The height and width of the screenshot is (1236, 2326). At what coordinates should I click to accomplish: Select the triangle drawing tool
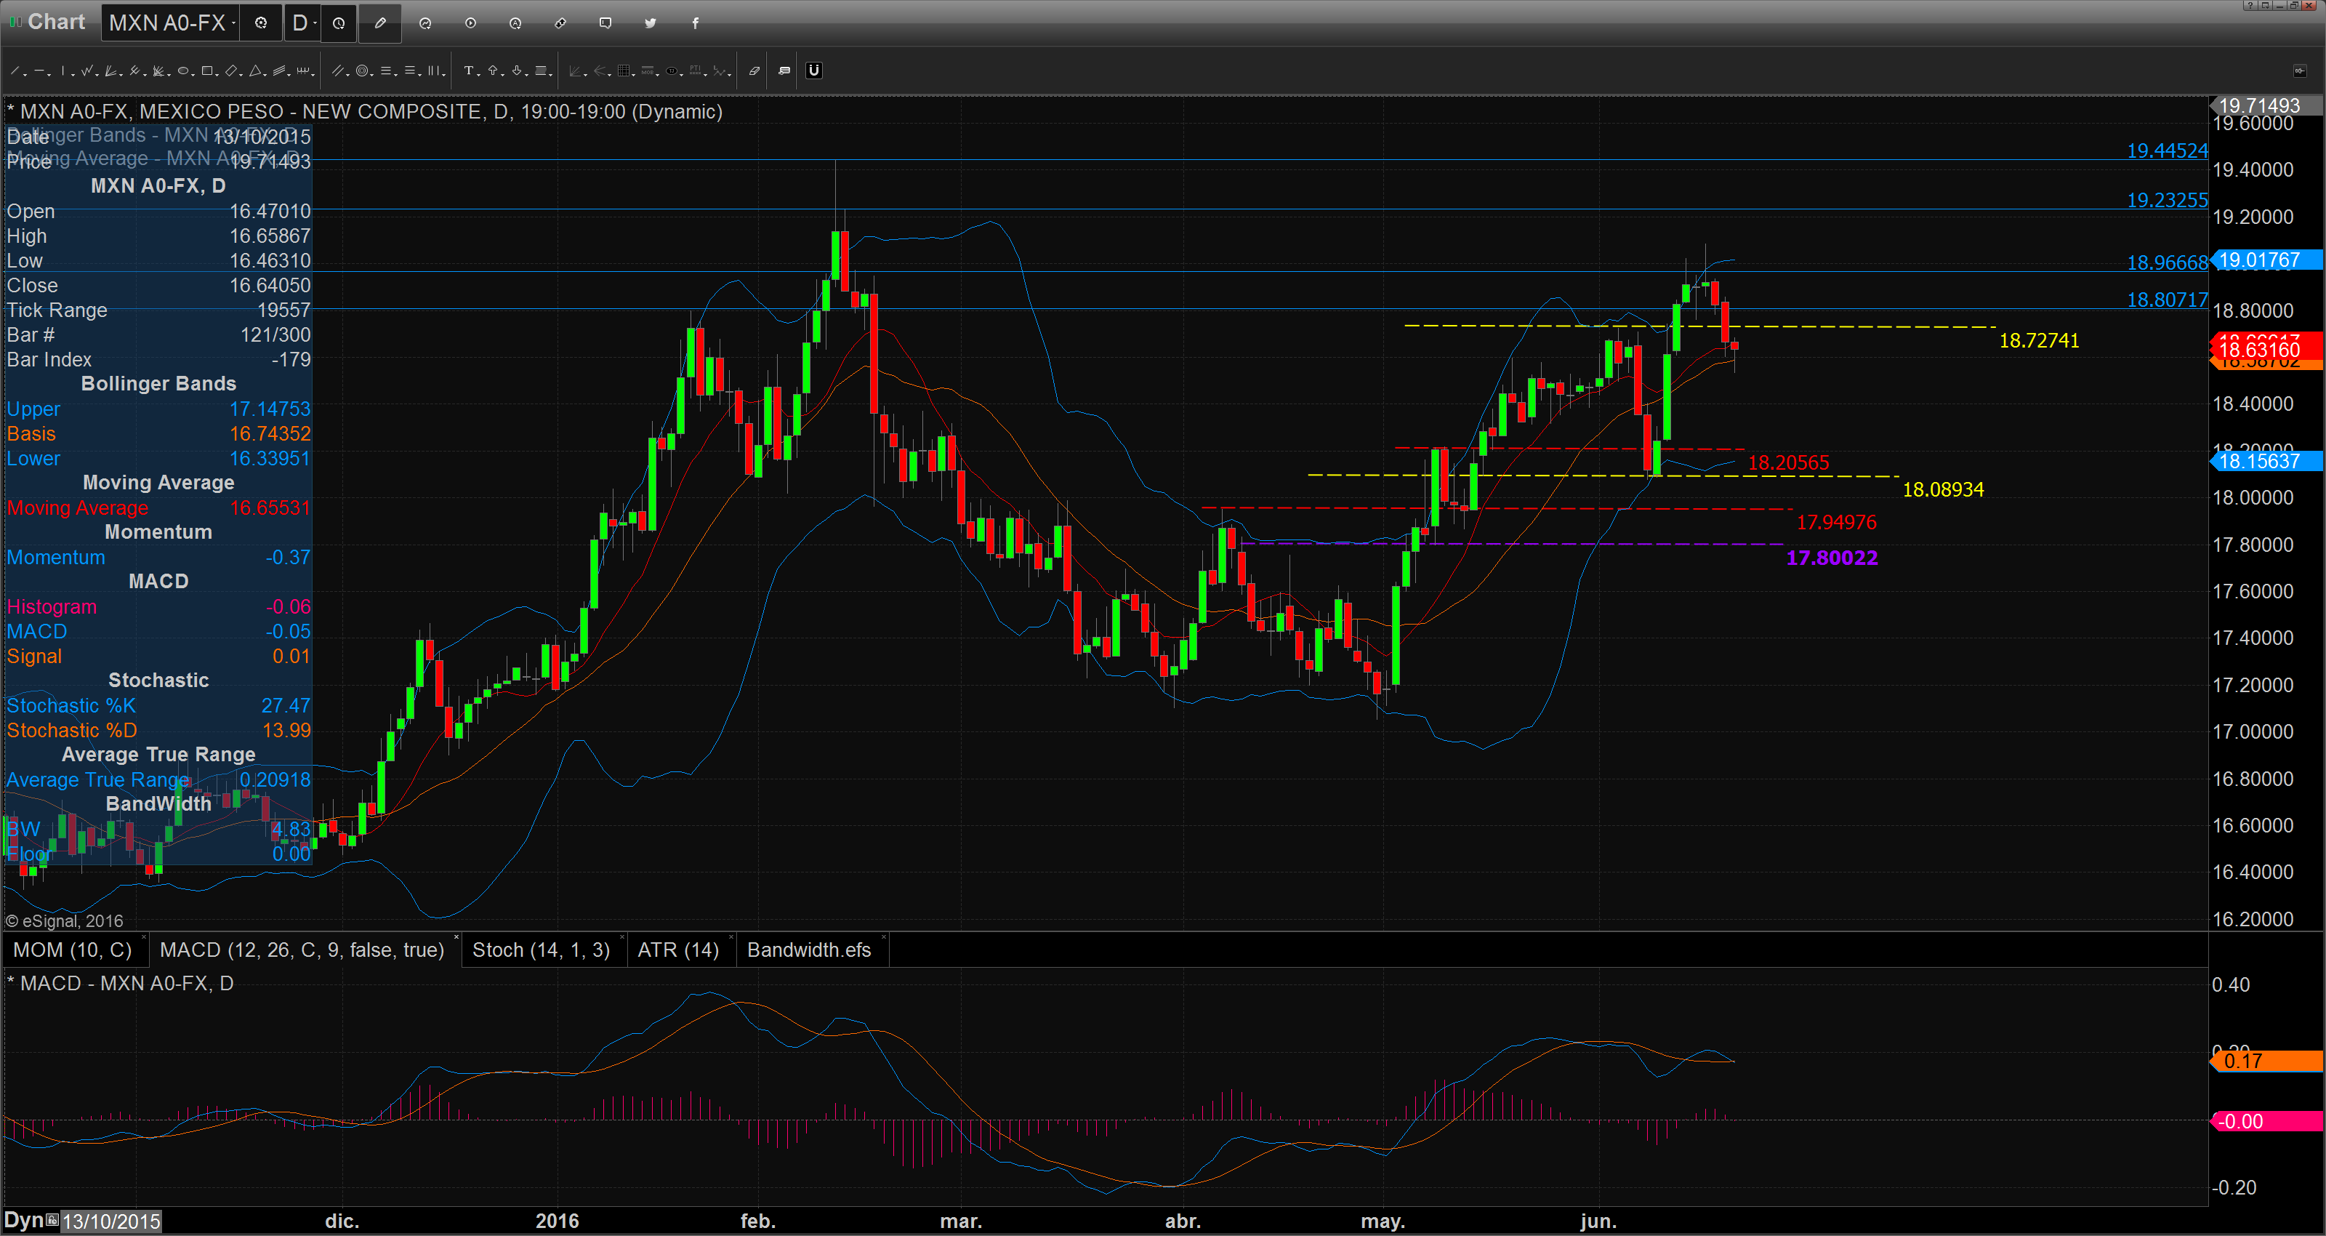256,71
